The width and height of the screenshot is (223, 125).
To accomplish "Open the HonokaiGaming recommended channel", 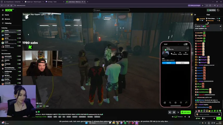I will (11, 68).
